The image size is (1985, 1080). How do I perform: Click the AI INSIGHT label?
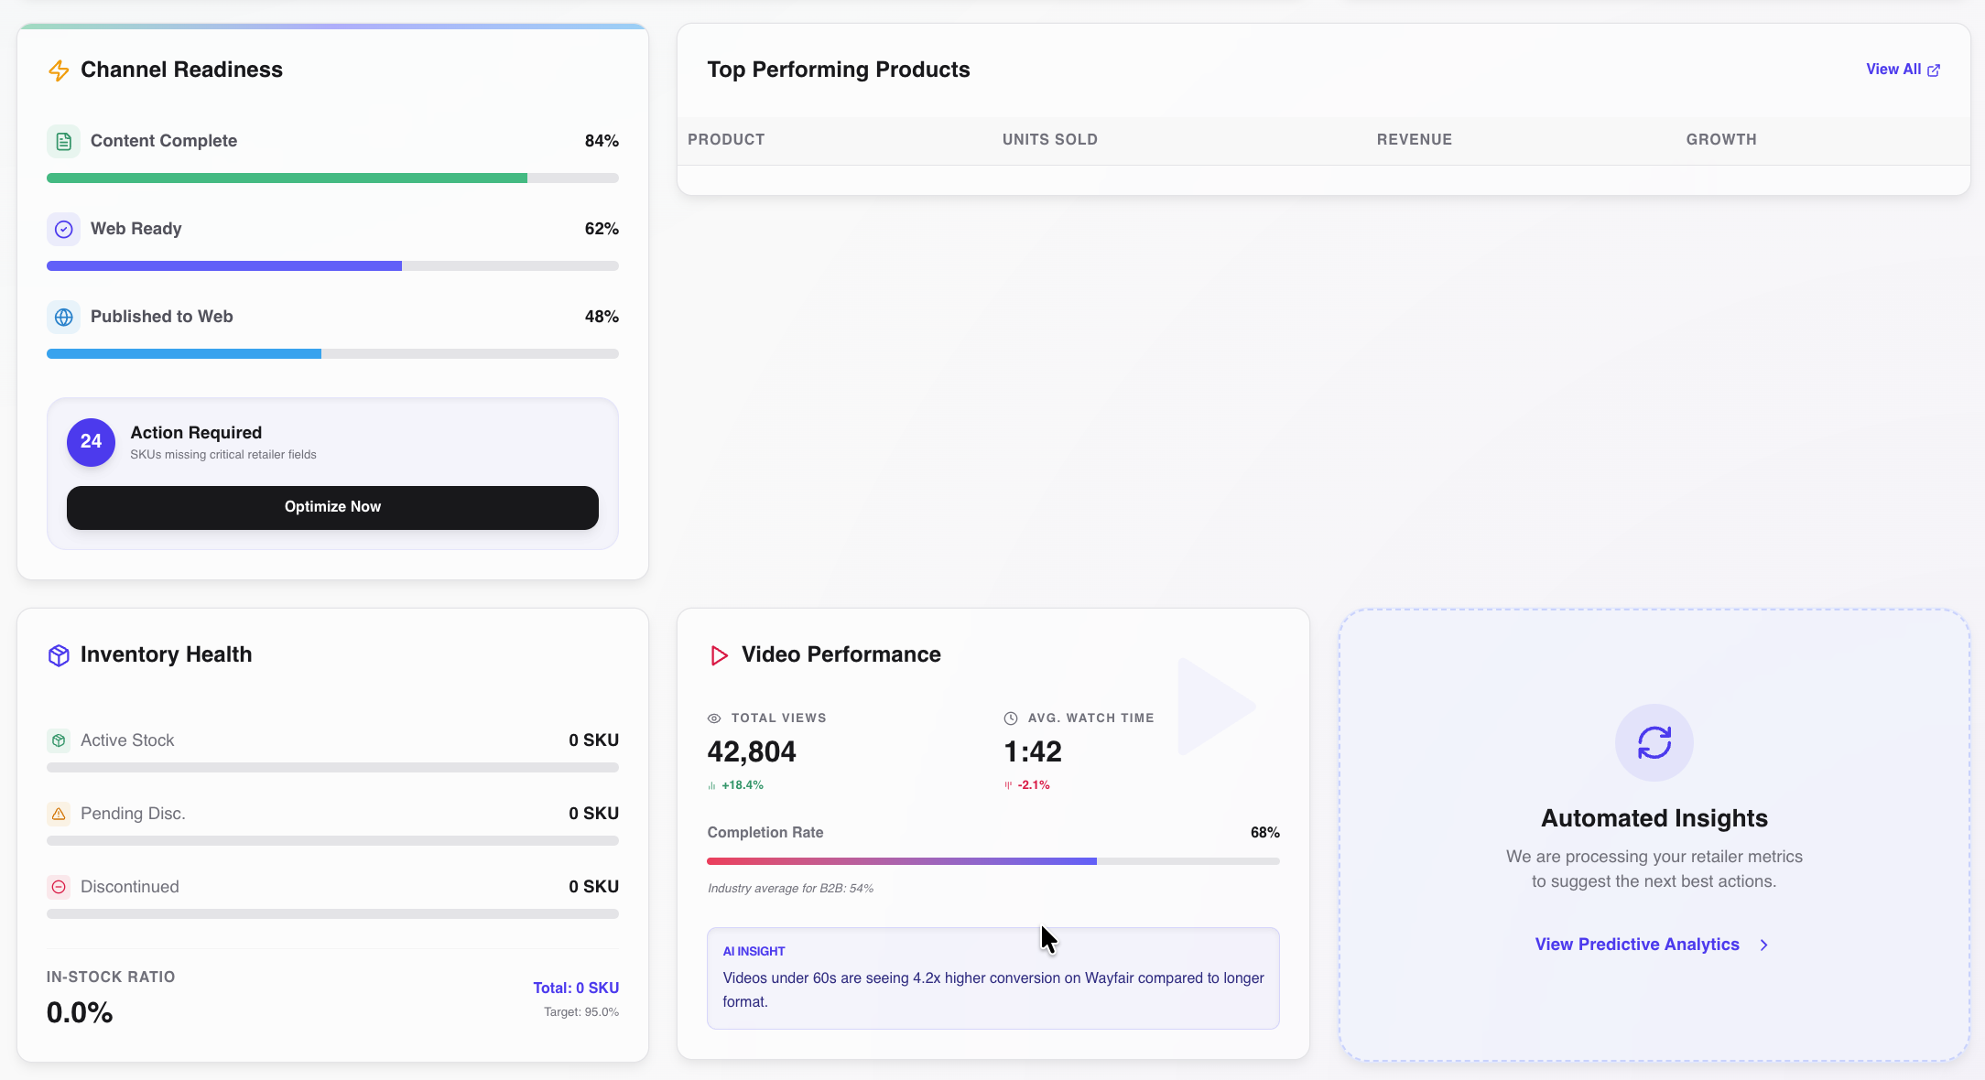[754, 952]
